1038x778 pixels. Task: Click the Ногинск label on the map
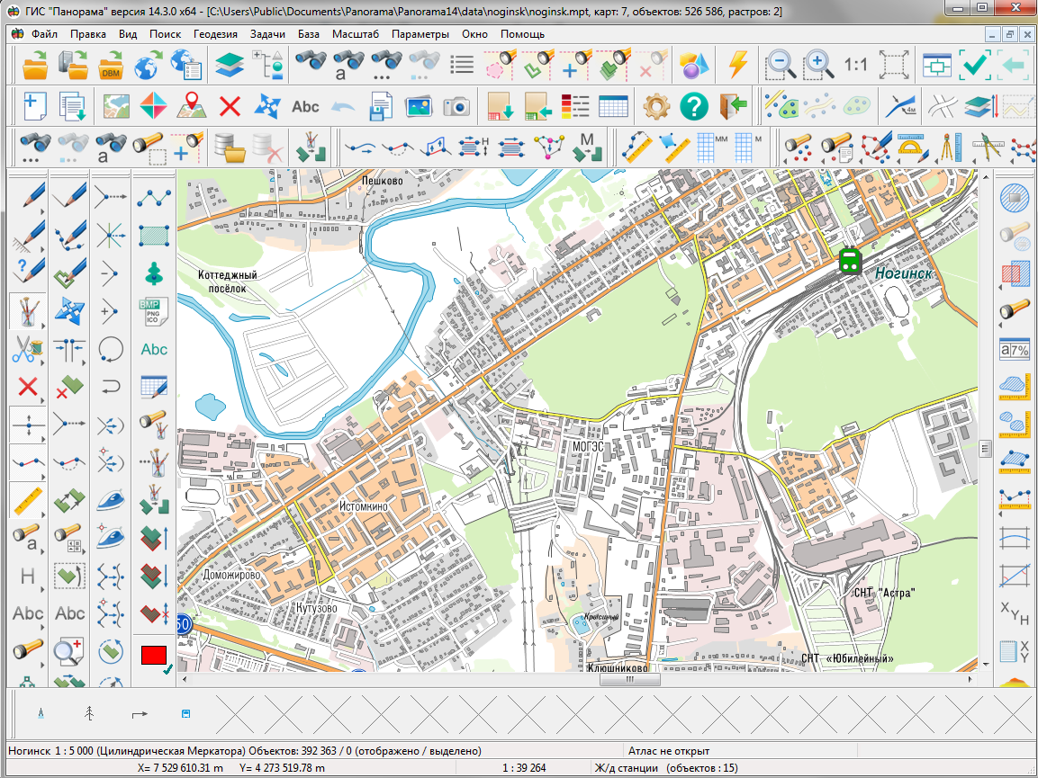click(x=904, y=273)
